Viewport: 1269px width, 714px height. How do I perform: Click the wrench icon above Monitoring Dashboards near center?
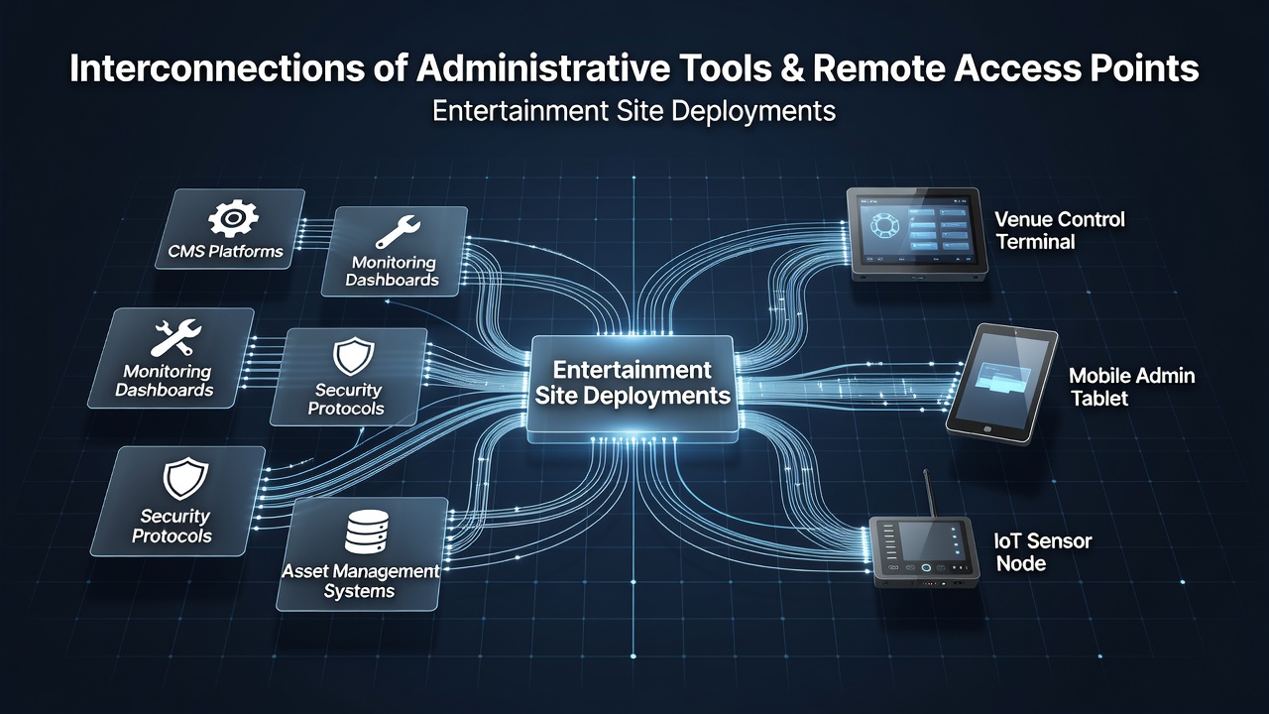pyautogui.click(x=396, y=234)
